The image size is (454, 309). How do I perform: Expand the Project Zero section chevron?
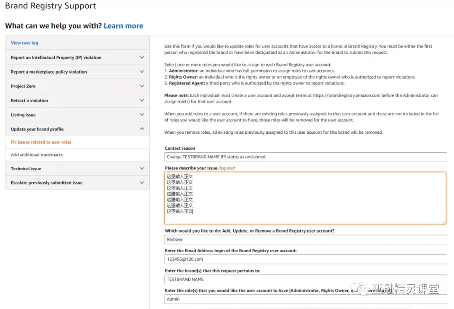[x=142, y=86]
